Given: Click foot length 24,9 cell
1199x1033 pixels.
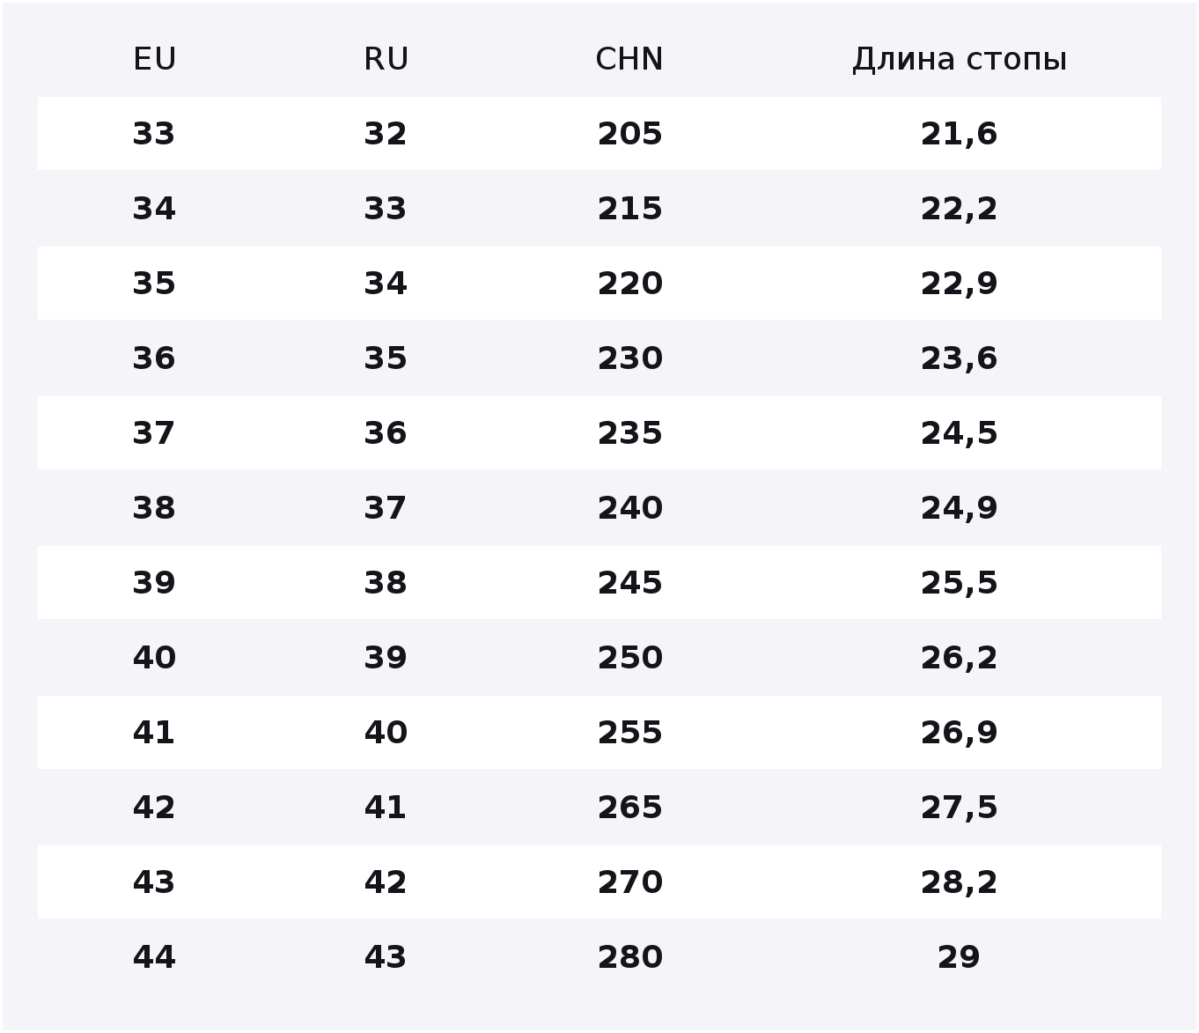Looking at the screenshot, I should pyautogui.click(x=960, y=508).
